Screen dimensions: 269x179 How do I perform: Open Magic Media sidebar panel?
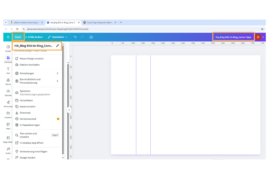pos(8,139)
